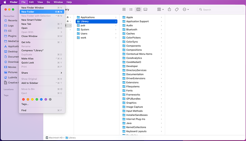Click the Edit Tags toolbar icon
The image size is (246, 141).
click(177, 9)
